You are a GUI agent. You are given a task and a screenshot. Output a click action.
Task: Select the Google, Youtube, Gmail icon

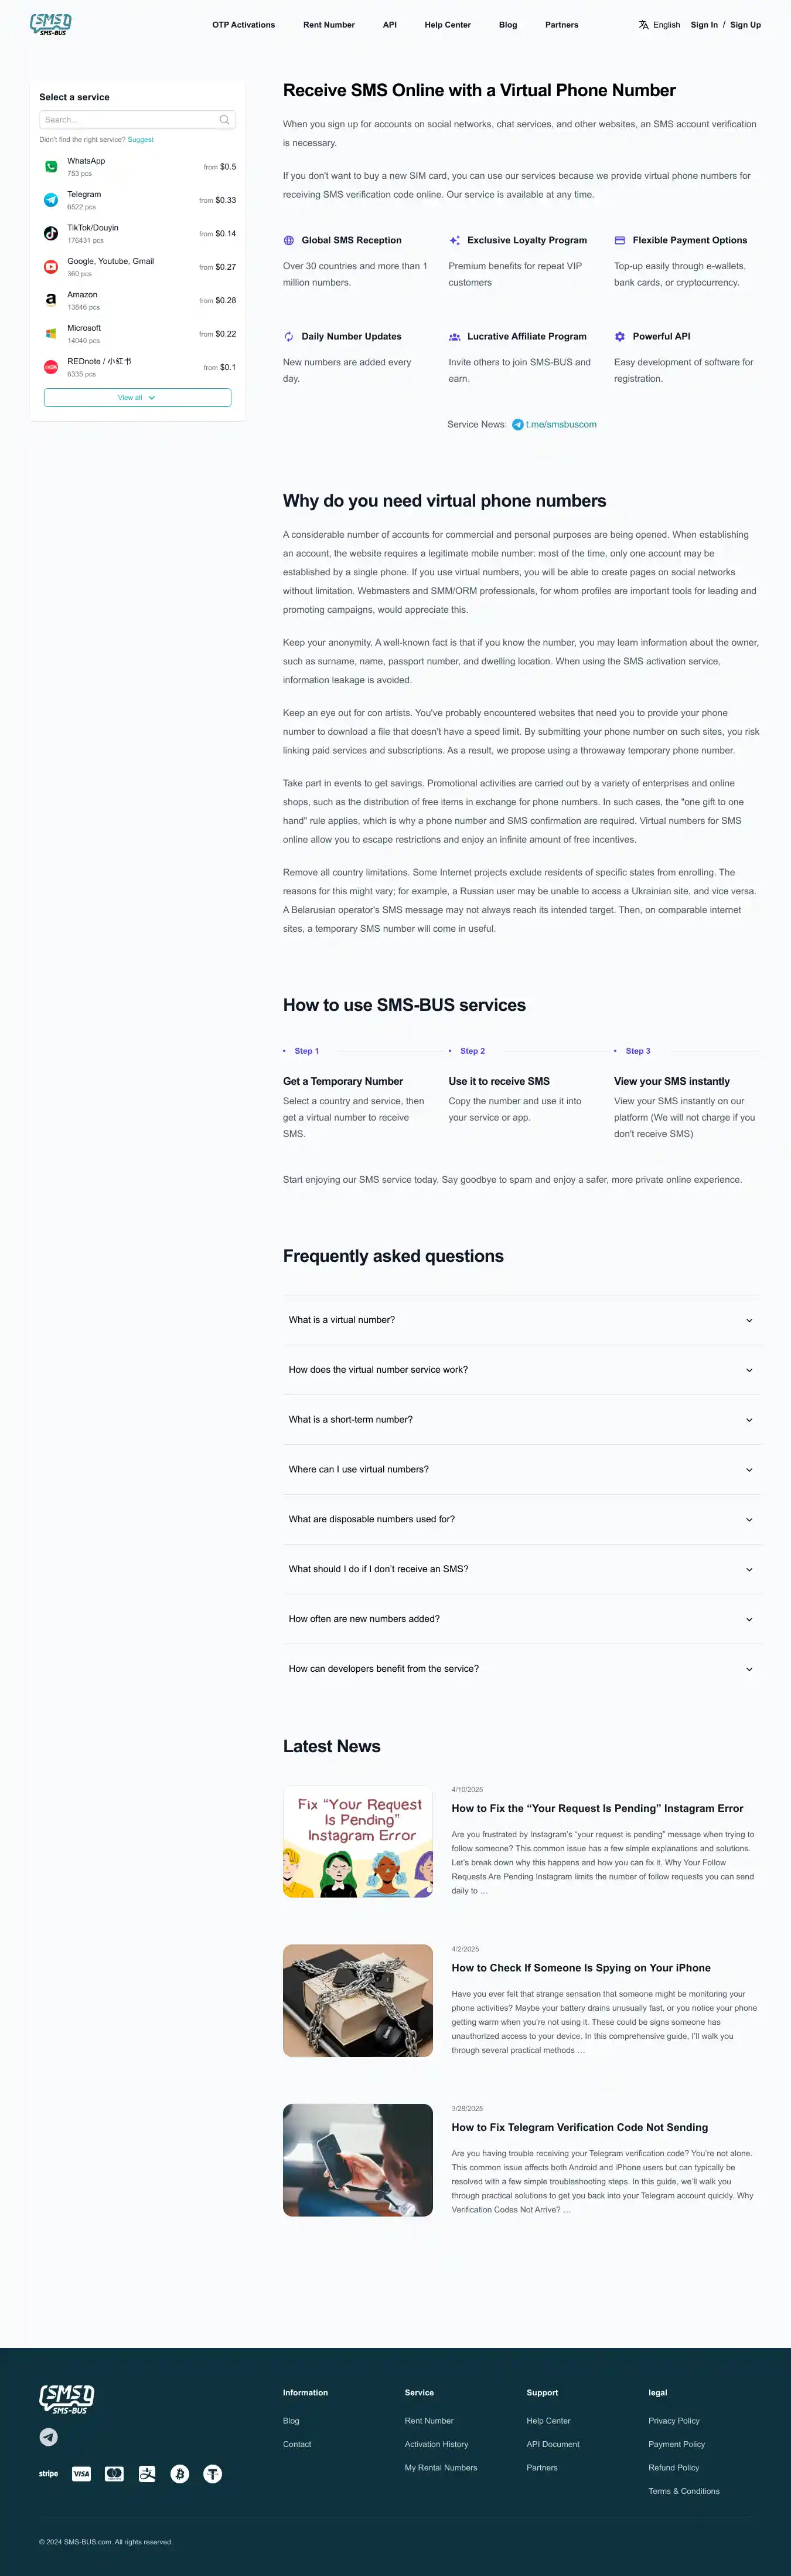click(x=51, y=267)
